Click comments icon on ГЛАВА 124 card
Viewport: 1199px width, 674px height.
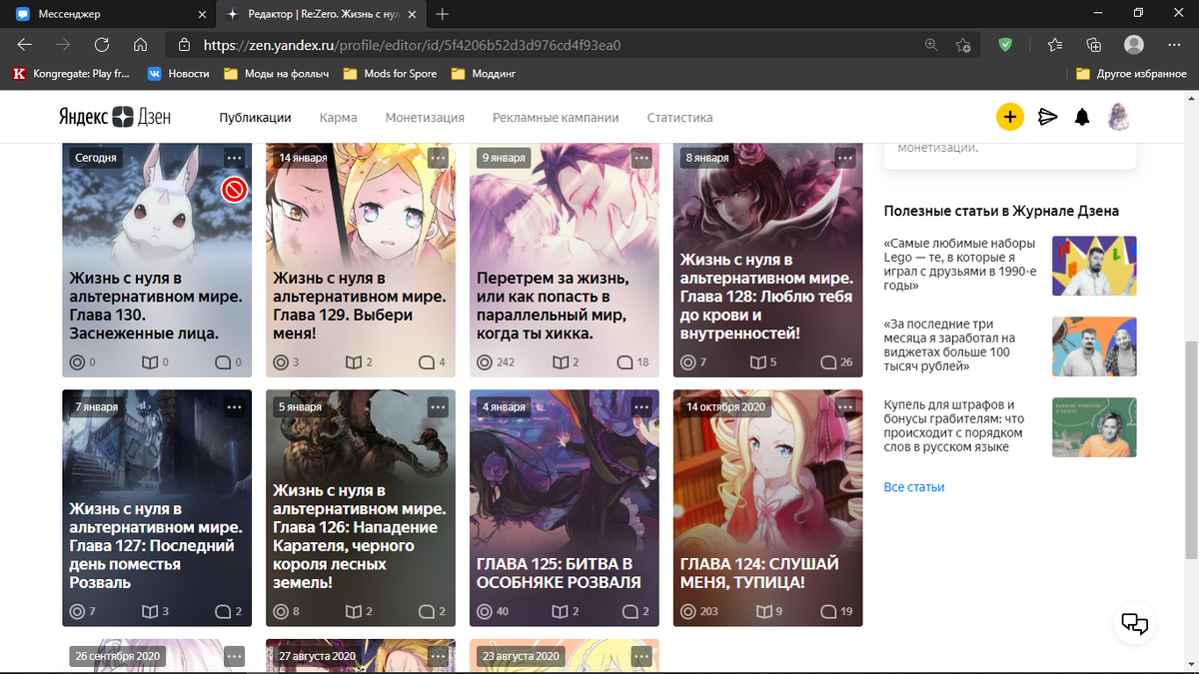coord(828,611)
